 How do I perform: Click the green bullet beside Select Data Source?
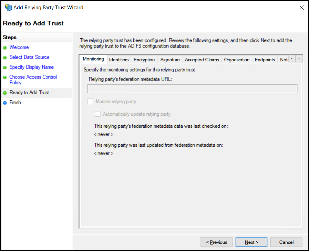coord(5,57)
